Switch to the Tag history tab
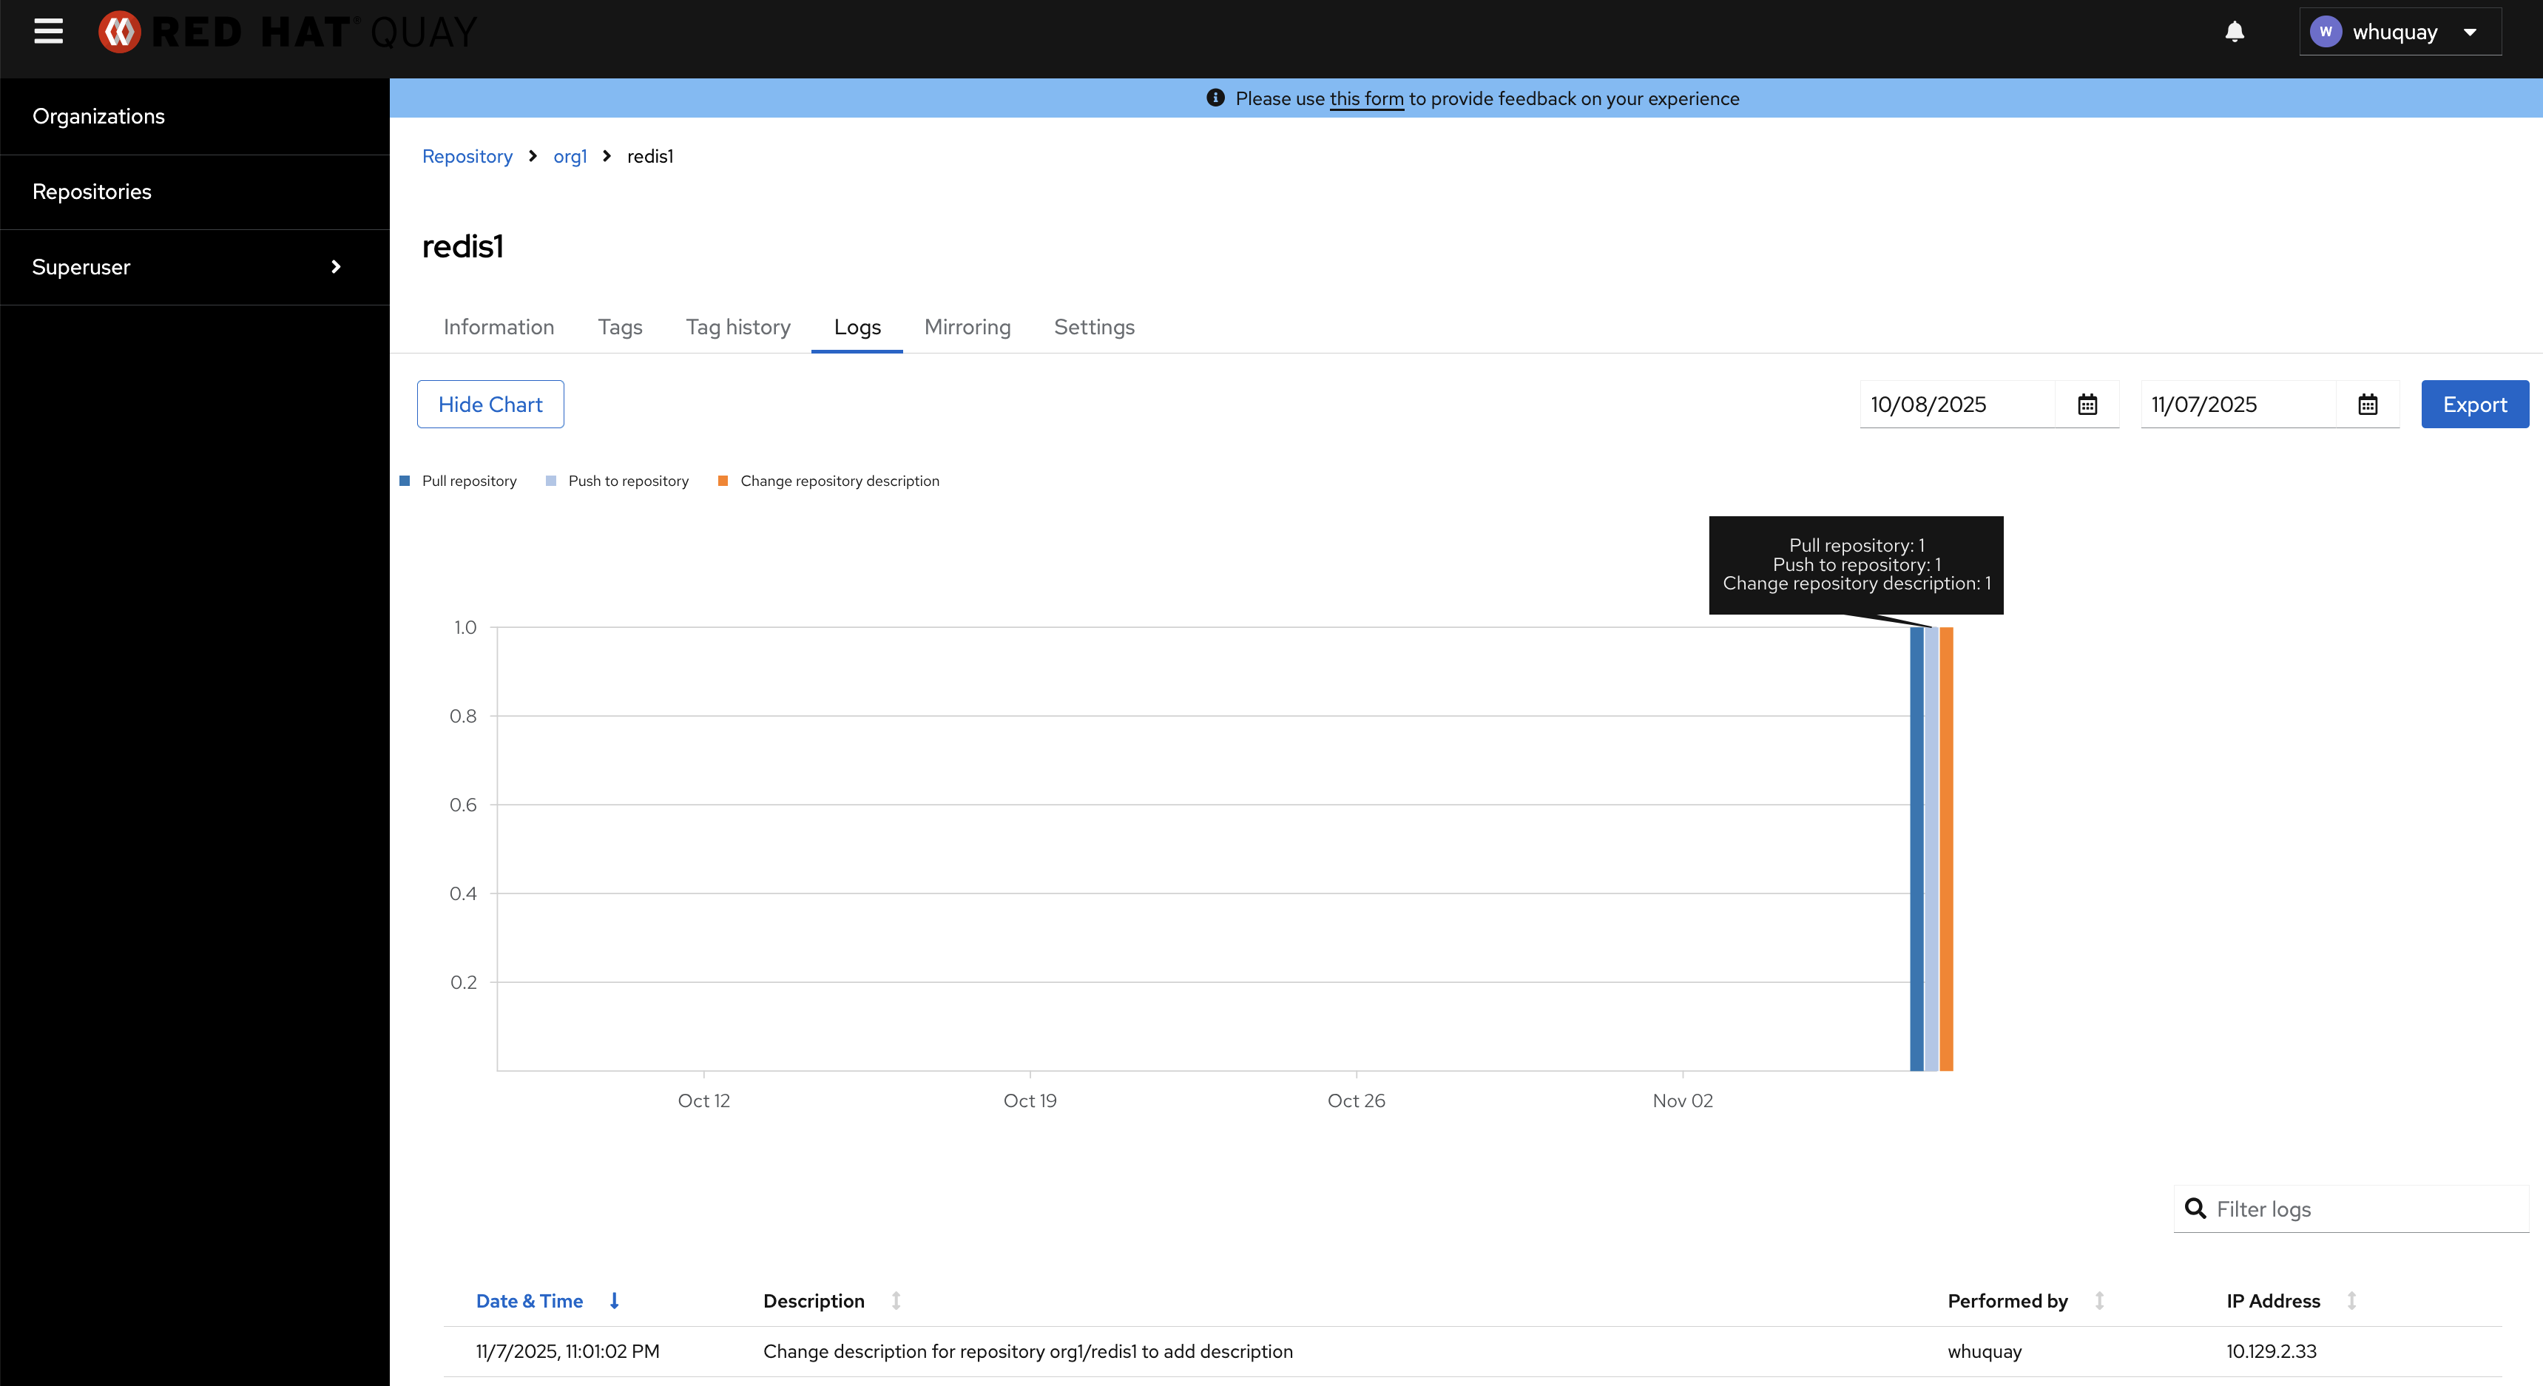This screenshot has height=1386, width=2543. click(737, 327)
